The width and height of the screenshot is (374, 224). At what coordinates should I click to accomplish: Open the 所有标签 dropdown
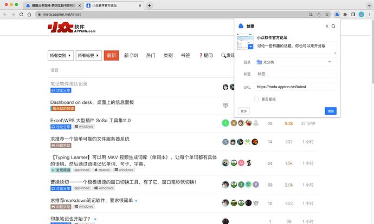point(89,56)
